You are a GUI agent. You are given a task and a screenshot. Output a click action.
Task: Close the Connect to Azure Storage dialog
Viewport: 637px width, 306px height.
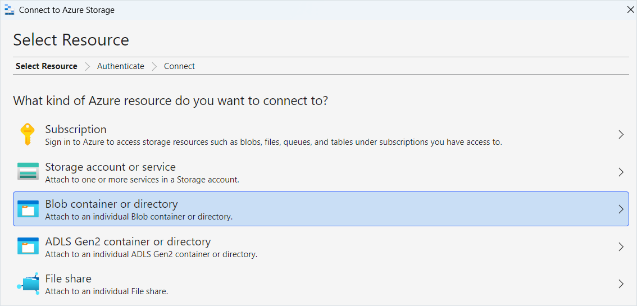pyautogui.click(x=630, y=10)
